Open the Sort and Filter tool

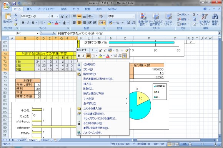click(x=205, y=19)
